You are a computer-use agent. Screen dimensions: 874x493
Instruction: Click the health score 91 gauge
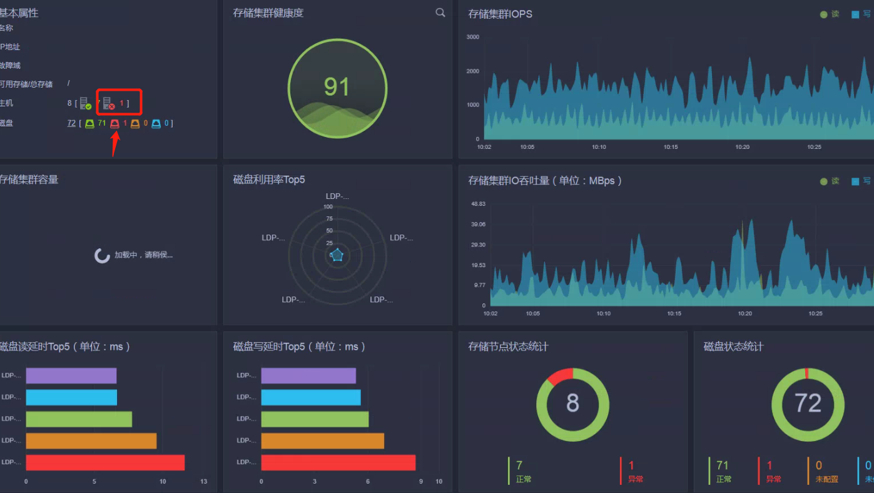click(337, 88)
